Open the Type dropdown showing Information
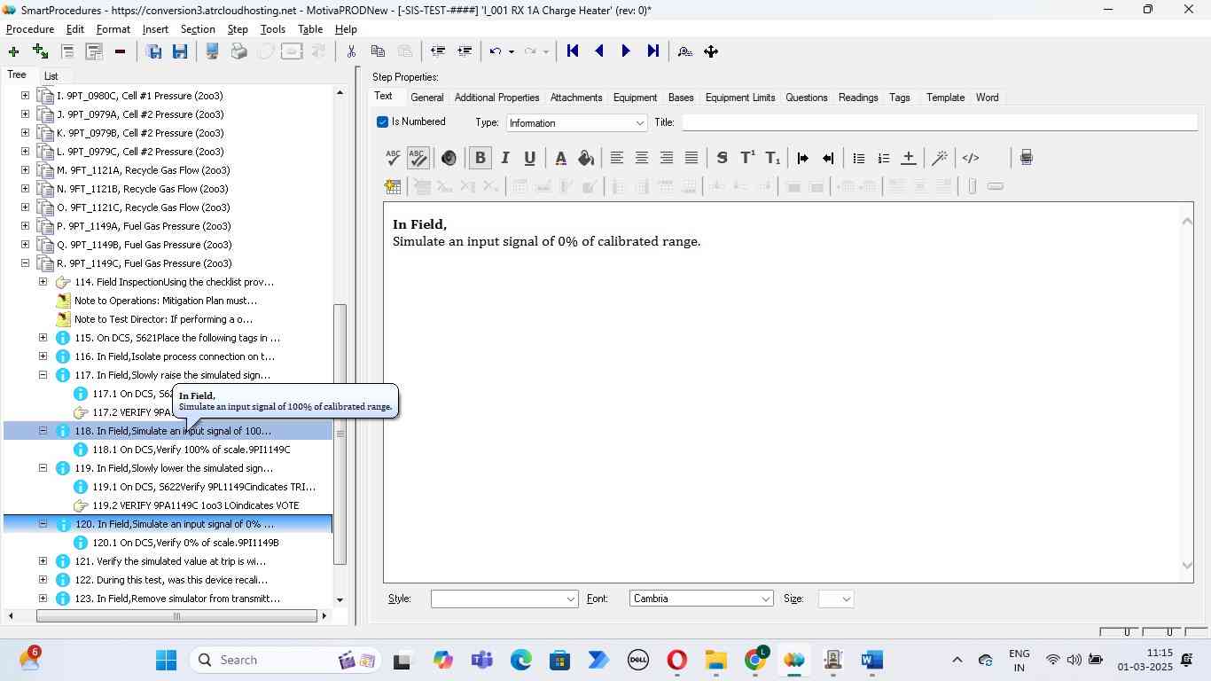This screenshot has width=1211, height=681. pos(576,123)
